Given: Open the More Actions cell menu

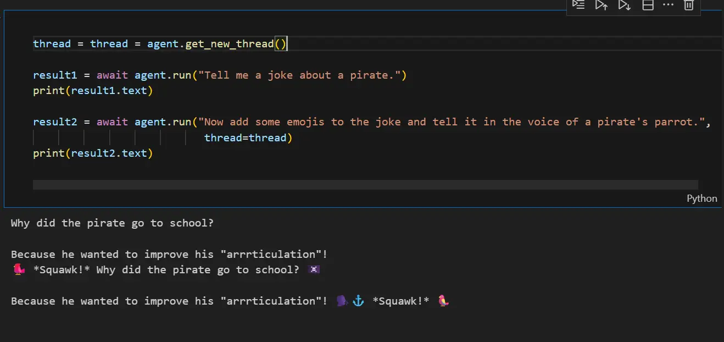Looking at the screenshot, I should click(668, 5).
